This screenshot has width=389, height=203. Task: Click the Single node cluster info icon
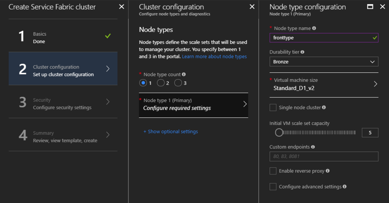(x=324, y=107)
